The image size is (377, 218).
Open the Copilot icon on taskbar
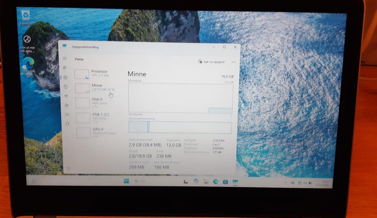196,181
